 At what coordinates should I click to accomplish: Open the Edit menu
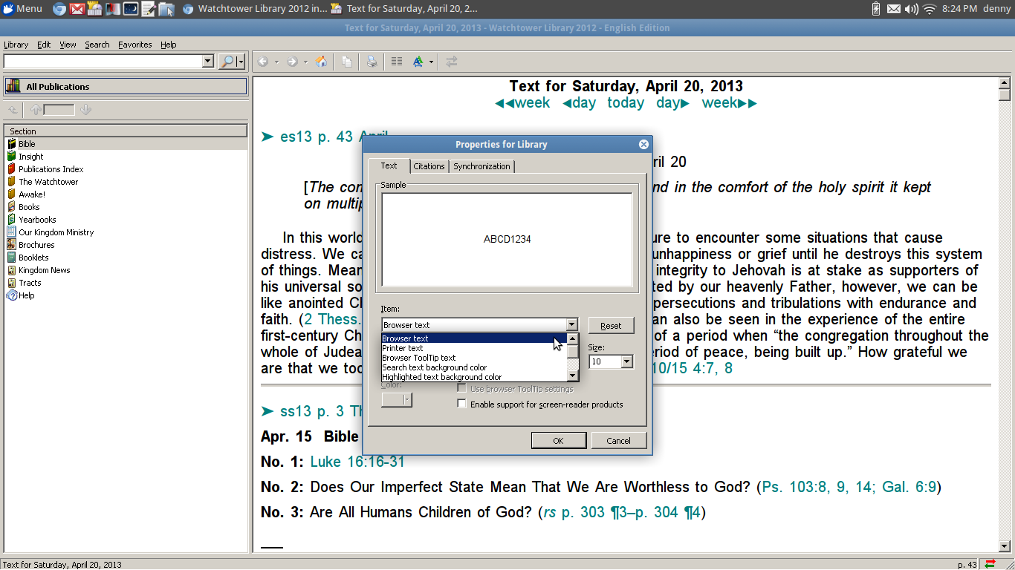pos(44,45)
